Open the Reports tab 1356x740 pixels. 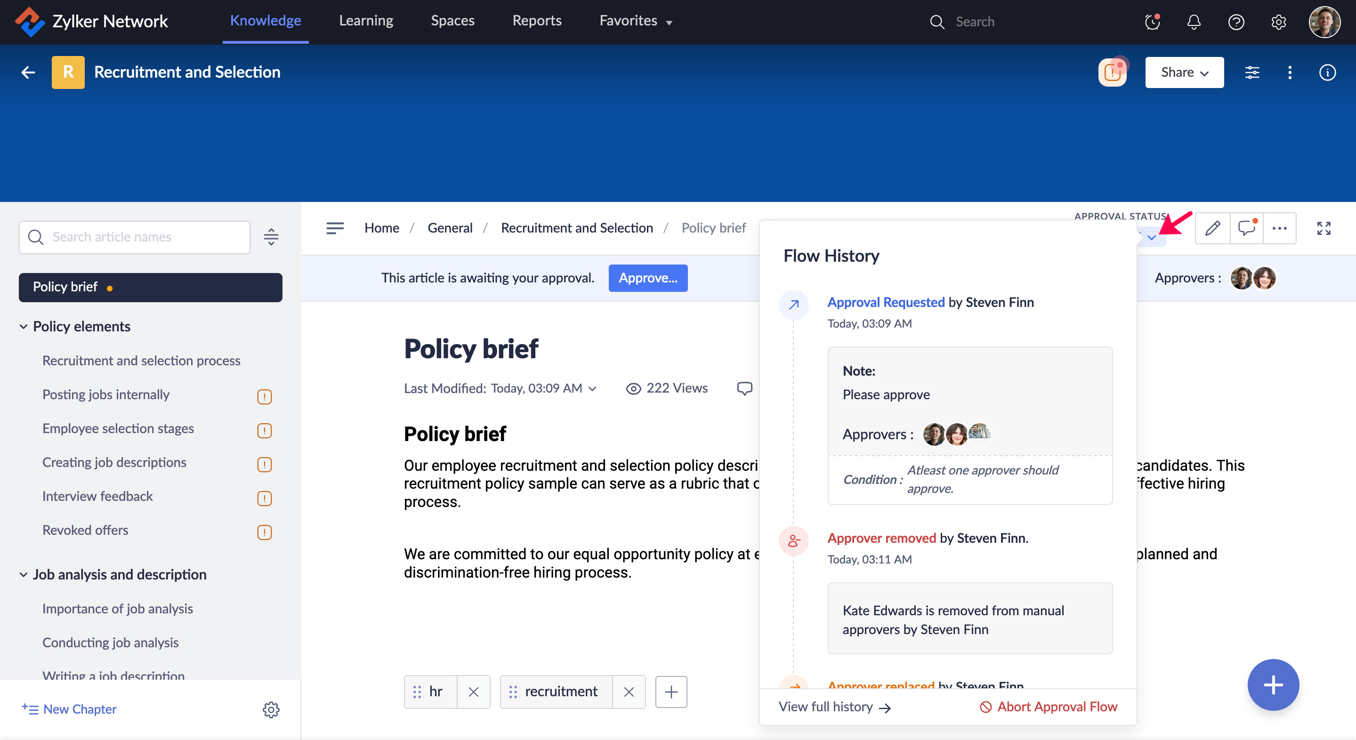coord(536,21)
